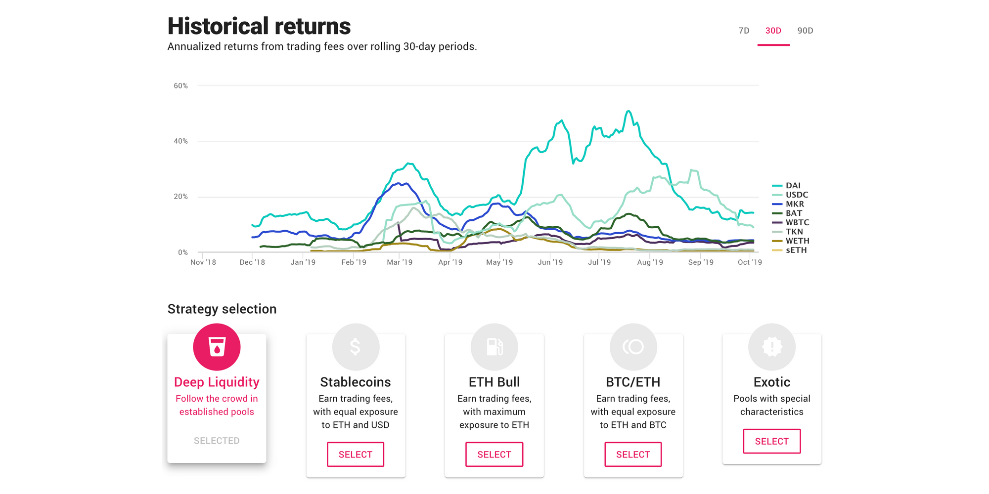Click the Stablecoins dollar sign icon
The width and height of the screenshot is (989, 494).
pyautogui.click(x=356, y=347)
